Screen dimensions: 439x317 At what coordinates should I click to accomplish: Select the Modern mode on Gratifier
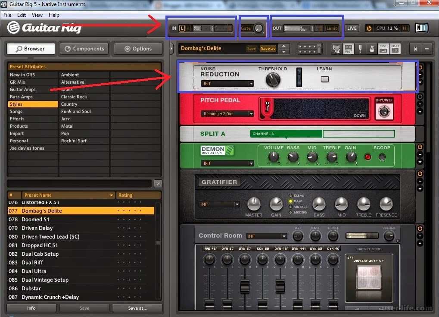(x=290, y=213)
